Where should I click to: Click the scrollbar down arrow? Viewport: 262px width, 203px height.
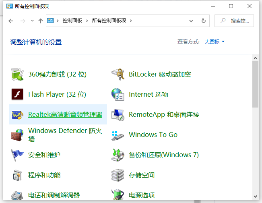[x=255, y=197]
